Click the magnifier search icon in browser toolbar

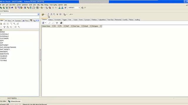pyautogui.click(x=51, y=14)
